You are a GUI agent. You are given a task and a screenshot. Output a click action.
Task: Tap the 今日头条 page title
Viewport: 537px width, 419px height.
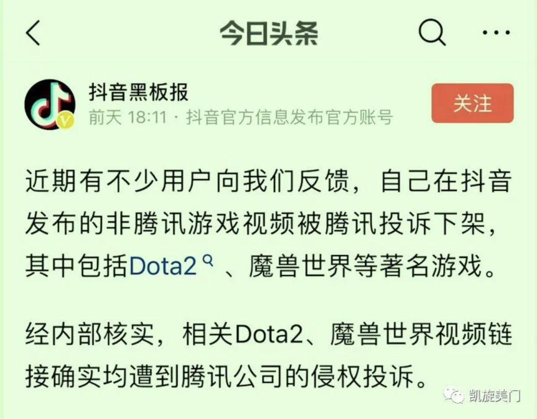pos(269,33)
